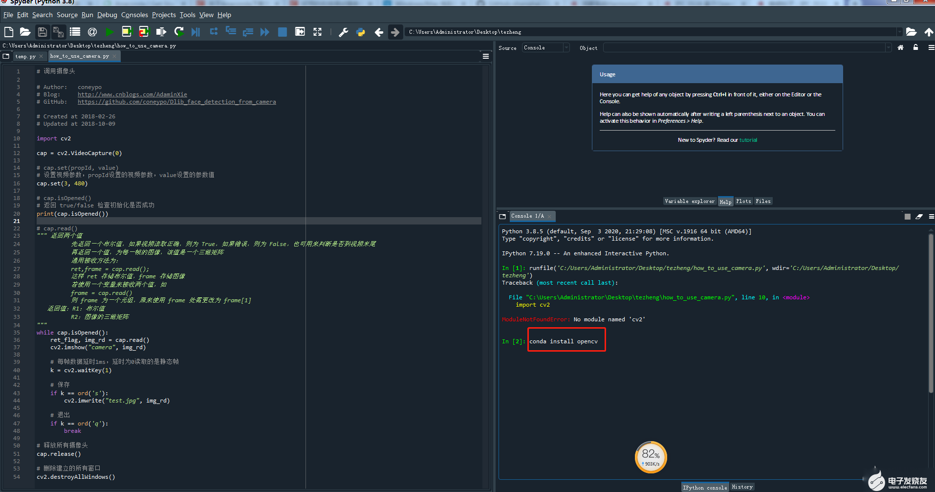Viewport: 935px width, 492px height.
Task: Switch to the History tab
Action: tap(742, 487)
